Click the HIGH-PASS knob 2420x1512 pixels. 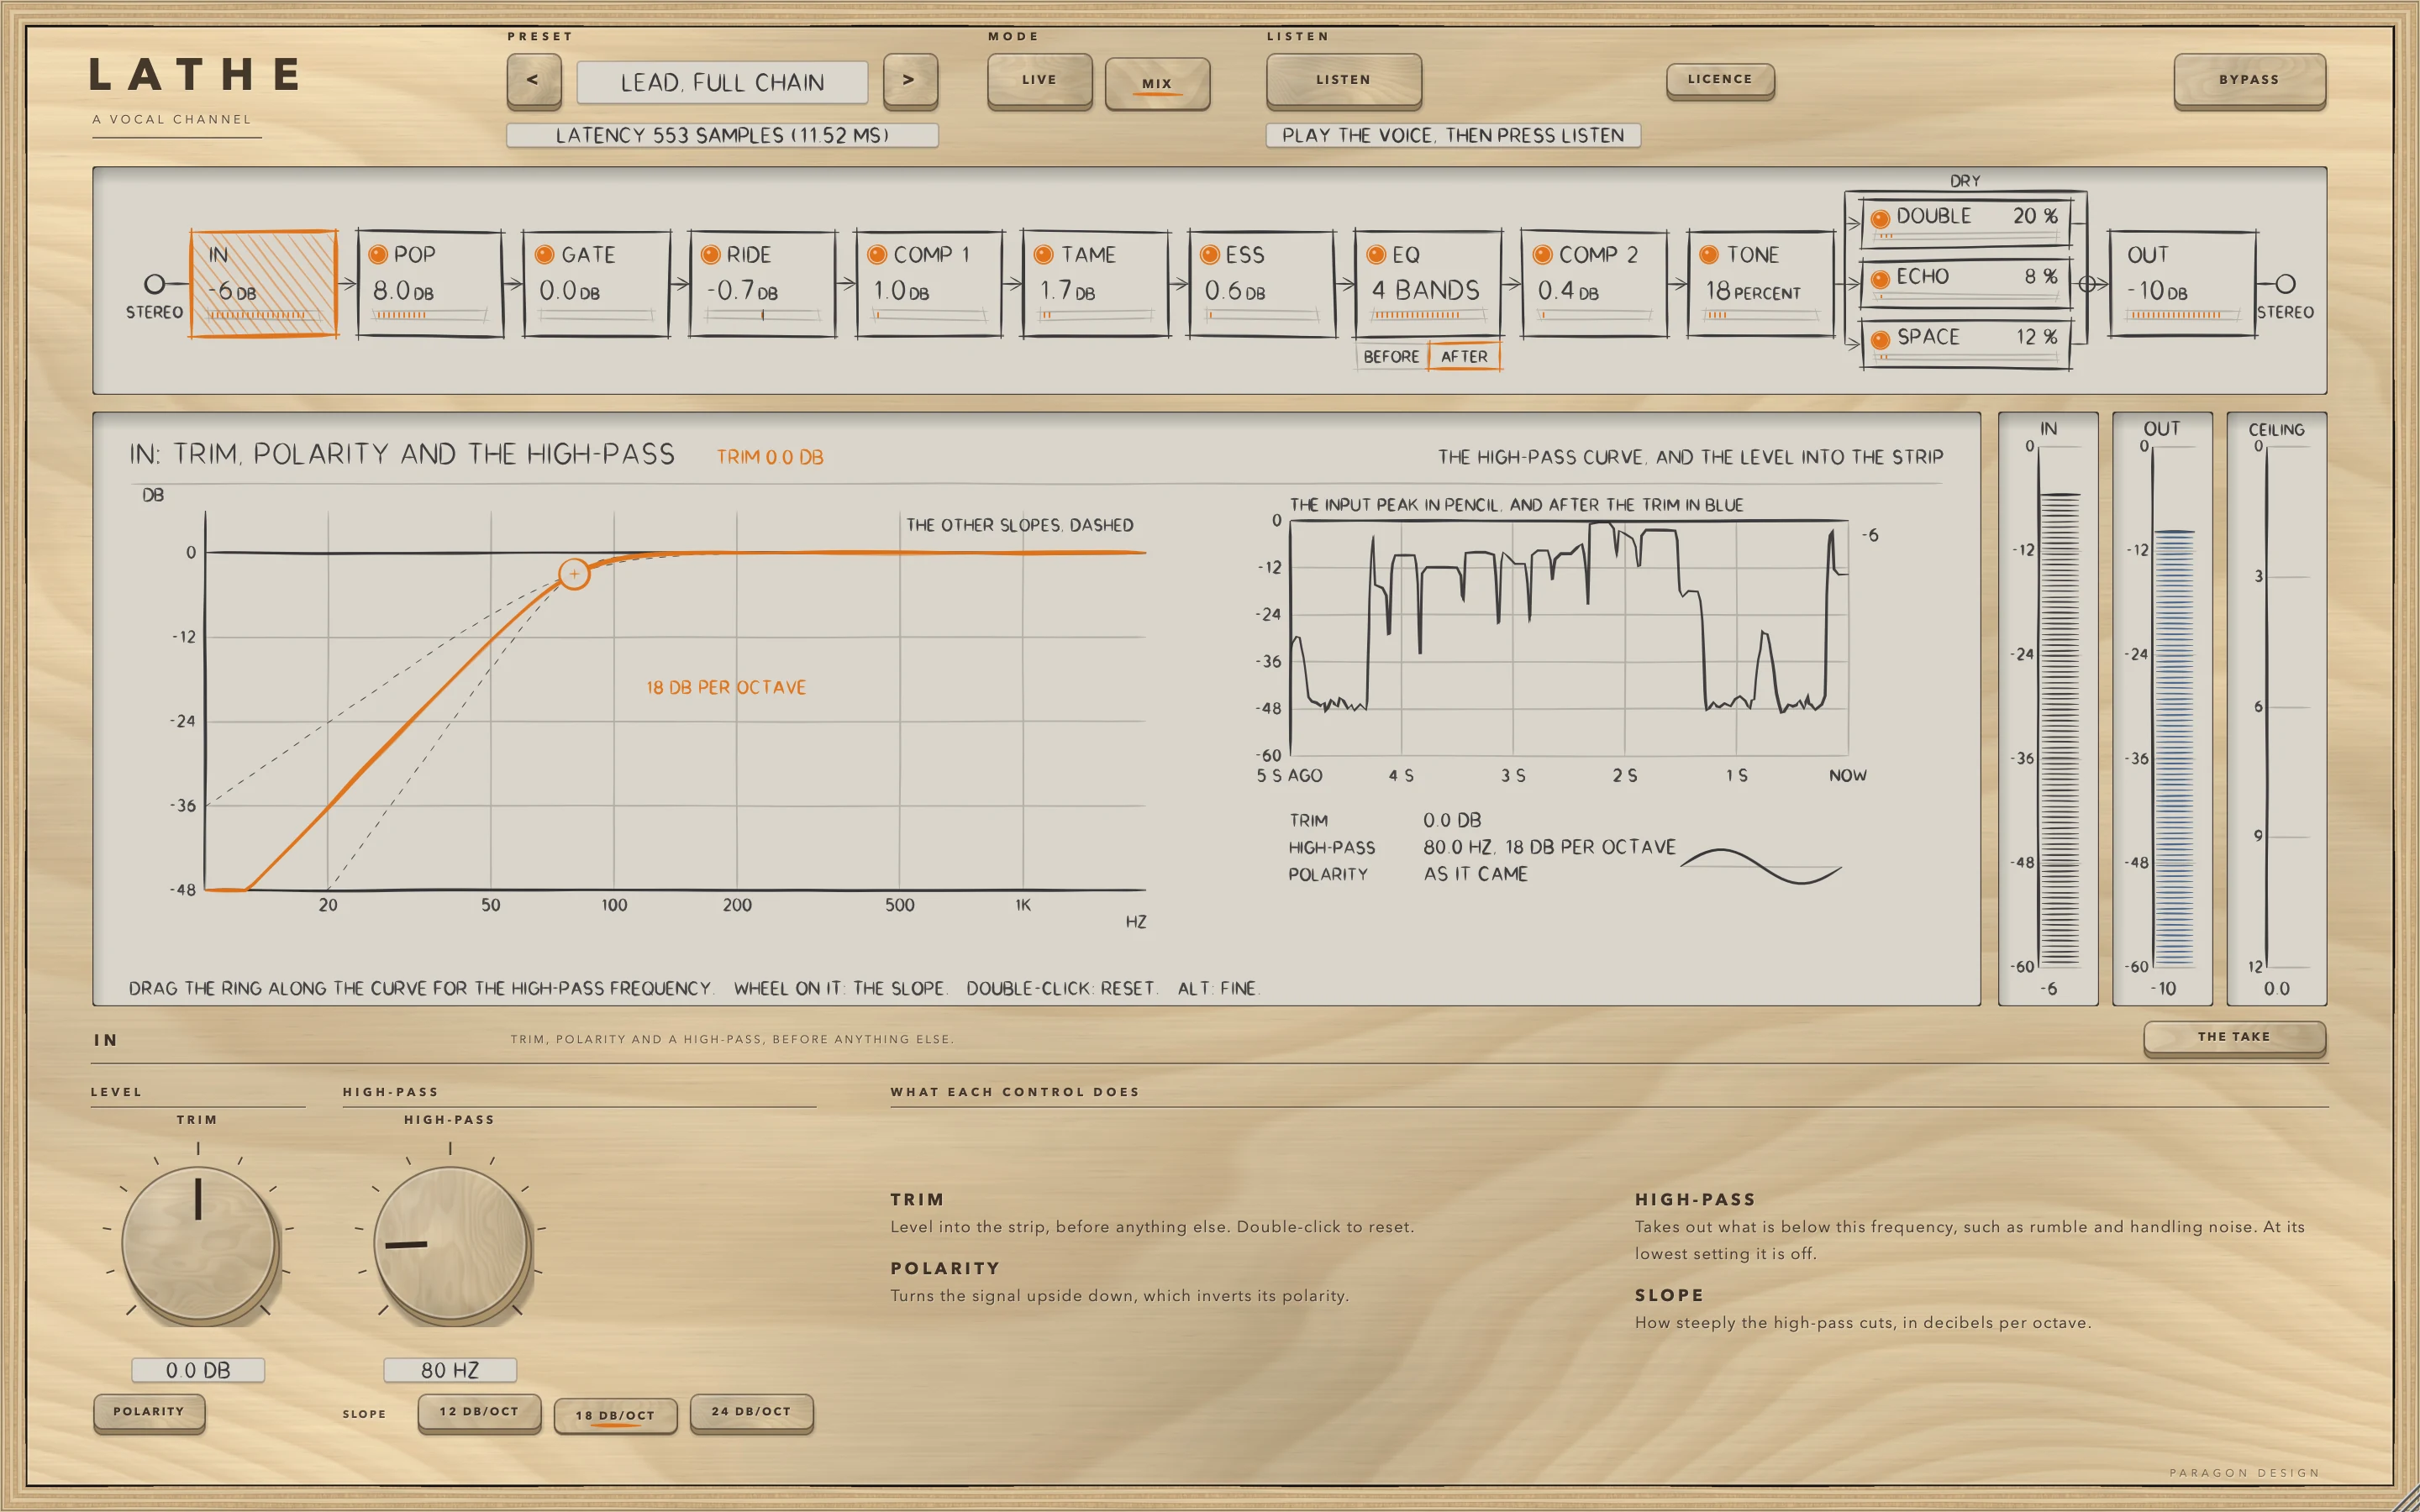pyautogui.click(x=450, y=1244)
